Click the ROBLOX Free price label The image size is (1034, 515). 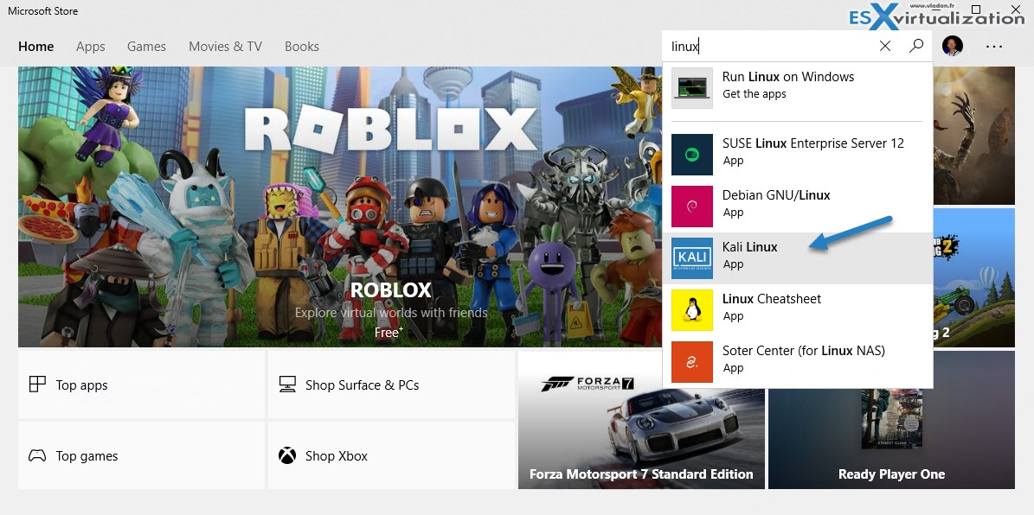389,333
